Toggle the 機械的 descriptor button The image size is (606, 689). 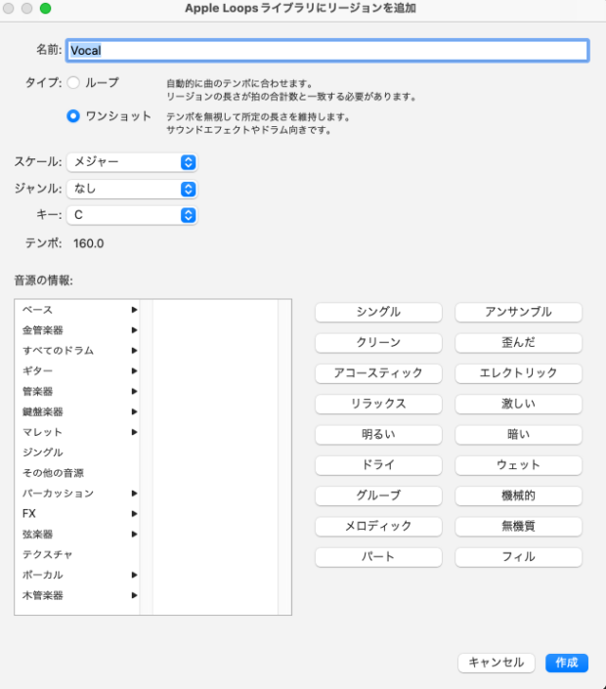[519, 495]
